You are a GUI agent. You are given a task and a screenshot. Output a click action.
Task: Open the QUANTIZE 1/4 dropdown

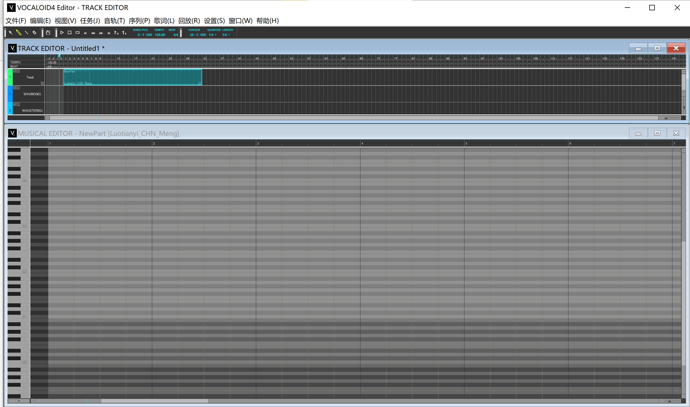[212, 35]
